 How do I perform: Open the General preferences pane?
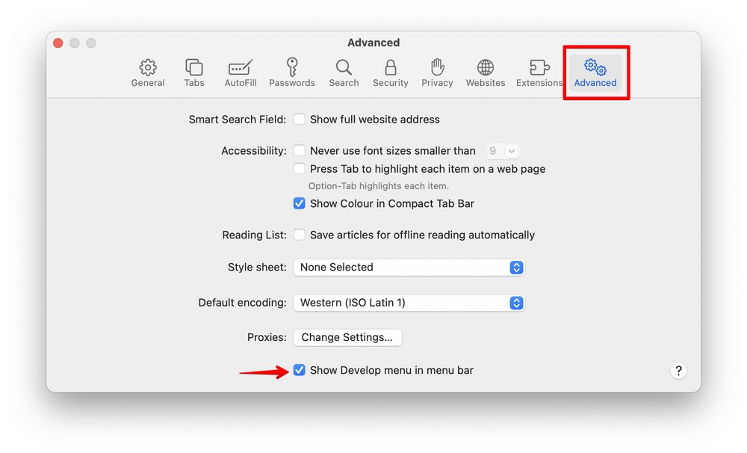tap(148, 73)
